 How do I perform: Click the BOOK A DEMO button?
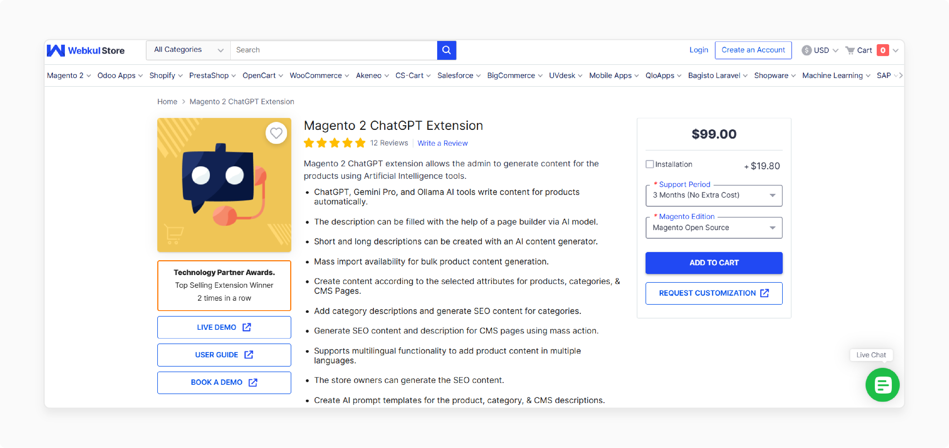point(224,382)
